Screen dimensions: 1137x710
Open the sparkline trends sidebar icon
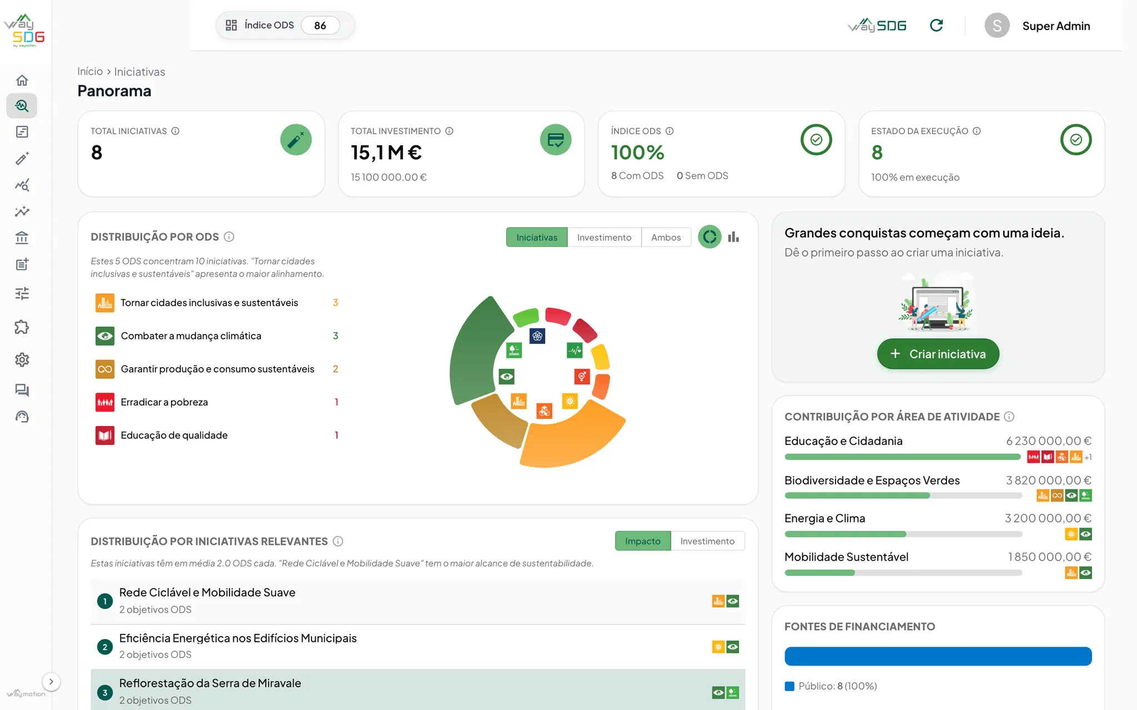tap(22, 211)
